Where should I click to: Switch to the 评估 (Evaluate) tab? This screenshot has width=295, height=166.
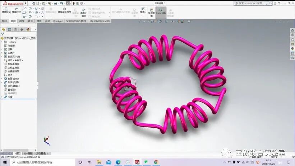[47, 21]
